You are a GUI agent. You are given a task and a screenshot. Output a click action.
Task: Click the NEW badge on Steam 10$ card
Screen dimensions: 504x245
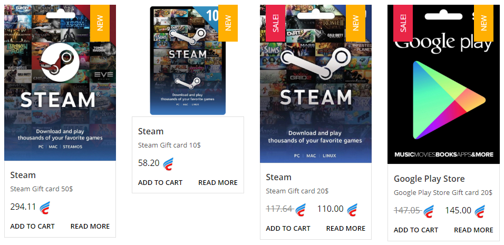[228, 23]
